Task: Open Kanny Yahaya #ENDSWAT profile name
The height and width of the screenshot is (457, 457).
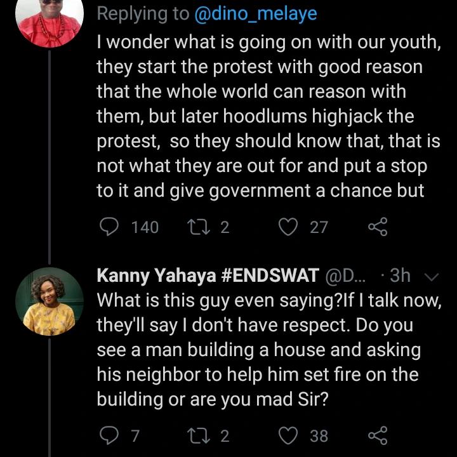Action: tap(208, 275)
